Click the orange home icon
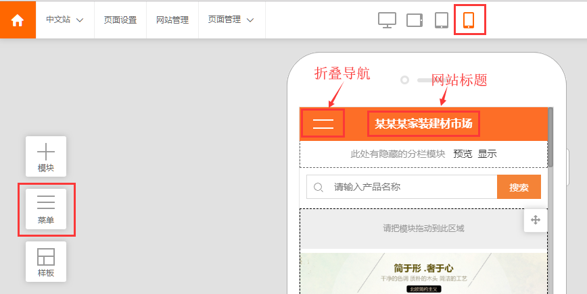 pyautogui.click(x=18, y=20)
